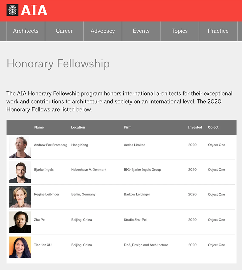Open the Architects menu
This screenshot has width=242, height=270.
[26, 31]
